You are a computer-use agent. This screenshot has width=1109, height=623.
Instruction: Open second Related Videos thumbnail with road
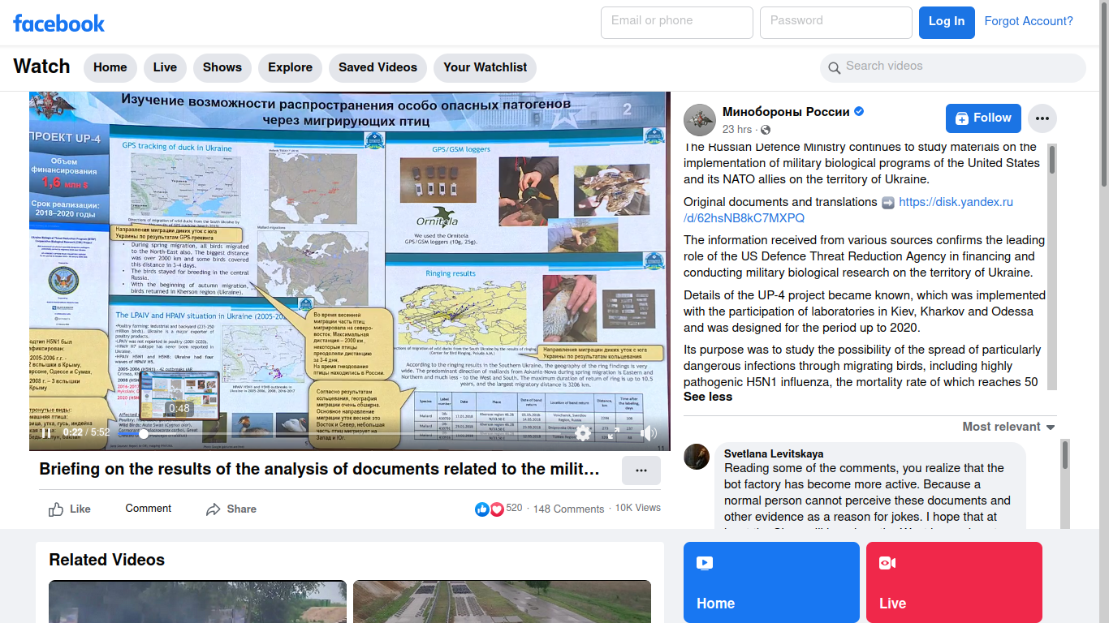[502, 601]
